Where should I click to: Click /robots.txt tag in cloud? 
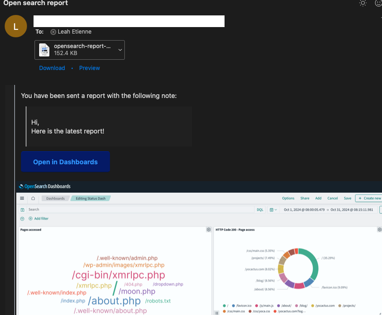click(x=158, y=301)
